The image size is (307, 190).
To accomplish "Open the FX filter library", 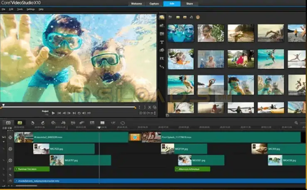I will point(162,58).
